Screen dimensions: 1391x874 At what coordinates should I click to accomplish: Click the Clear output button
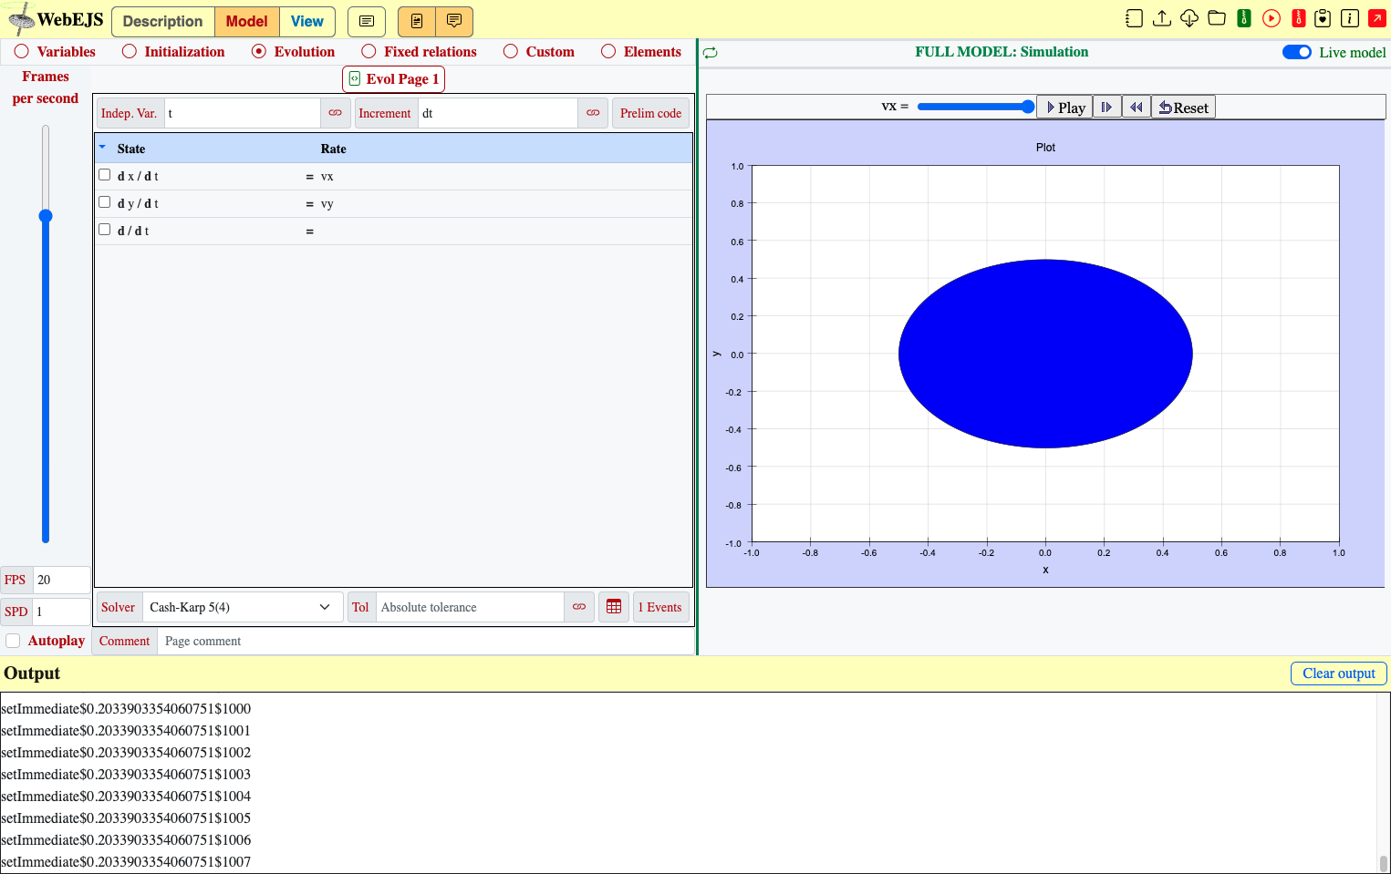(1338, 673)
